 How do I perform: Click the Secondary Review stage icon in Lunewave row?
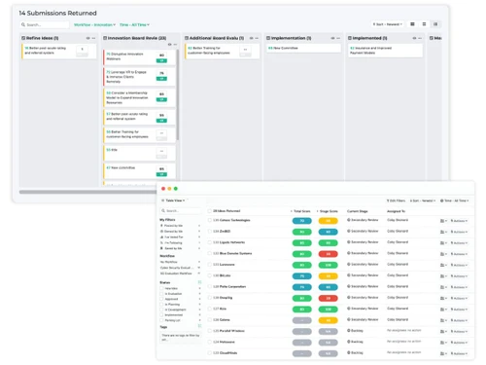[x=349, y=264]
